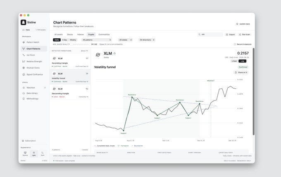Image resolution: width=281 pixels, height=177 pixels.
Task: Click the Boundaries legend entry
Action: point(137,146)
